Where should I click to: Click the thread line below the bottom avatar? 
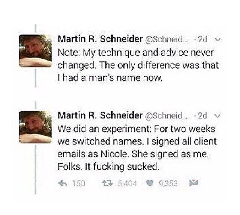[x=35, y=169]
